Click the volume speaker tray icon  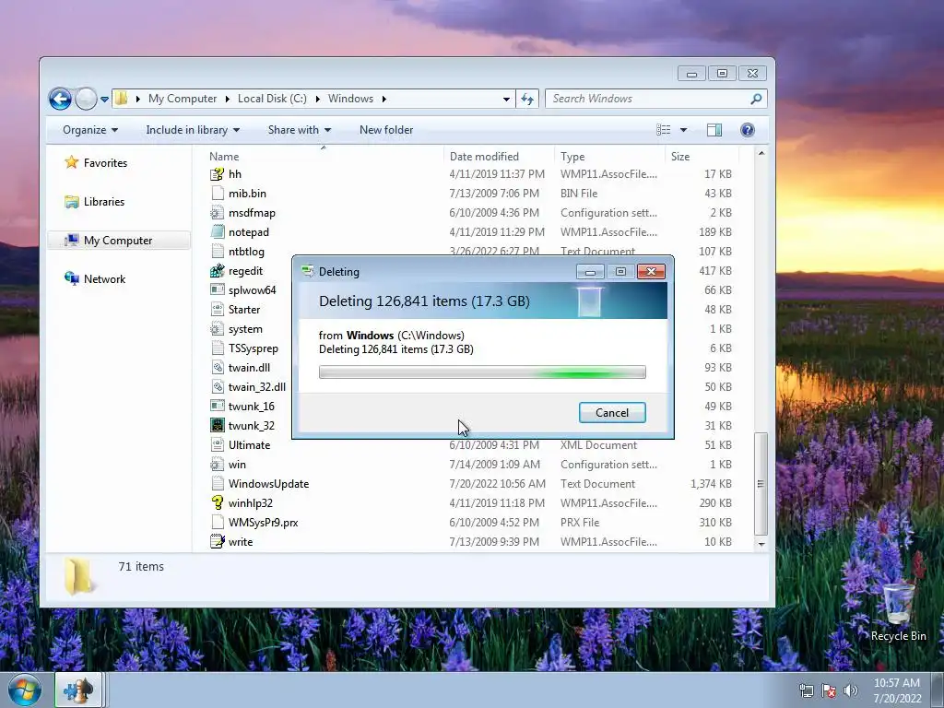pos(850,691)
